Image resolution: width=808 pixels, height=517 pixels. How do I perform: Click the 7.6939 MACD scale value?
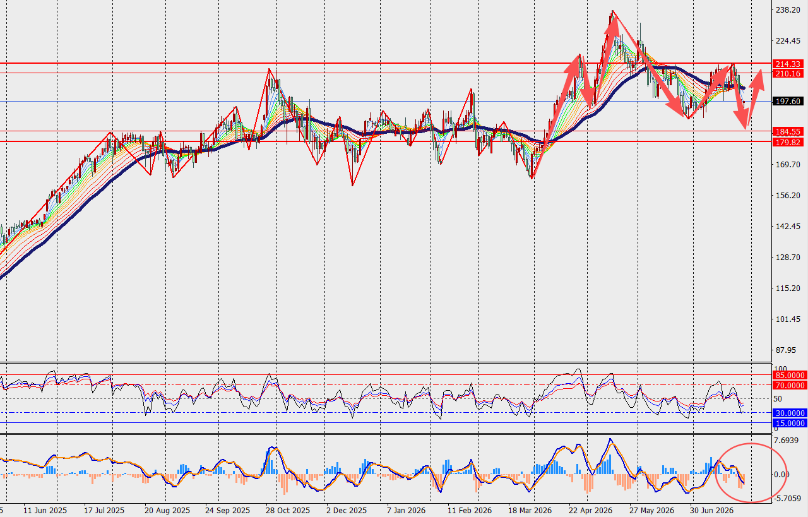(788, 441)
